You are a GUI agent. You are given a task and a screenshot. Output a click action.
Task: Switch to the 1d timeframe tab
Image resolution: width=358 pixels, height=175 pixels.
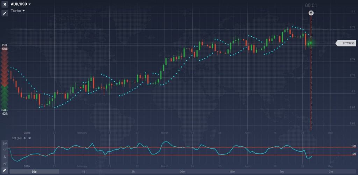pyautogui.click(x=84, y=171)
